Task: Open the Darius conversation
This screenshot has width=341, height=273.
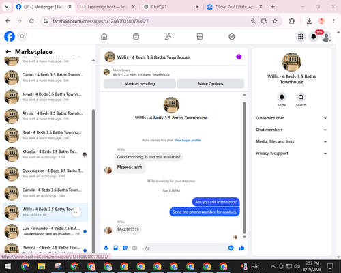Action: 46,78
